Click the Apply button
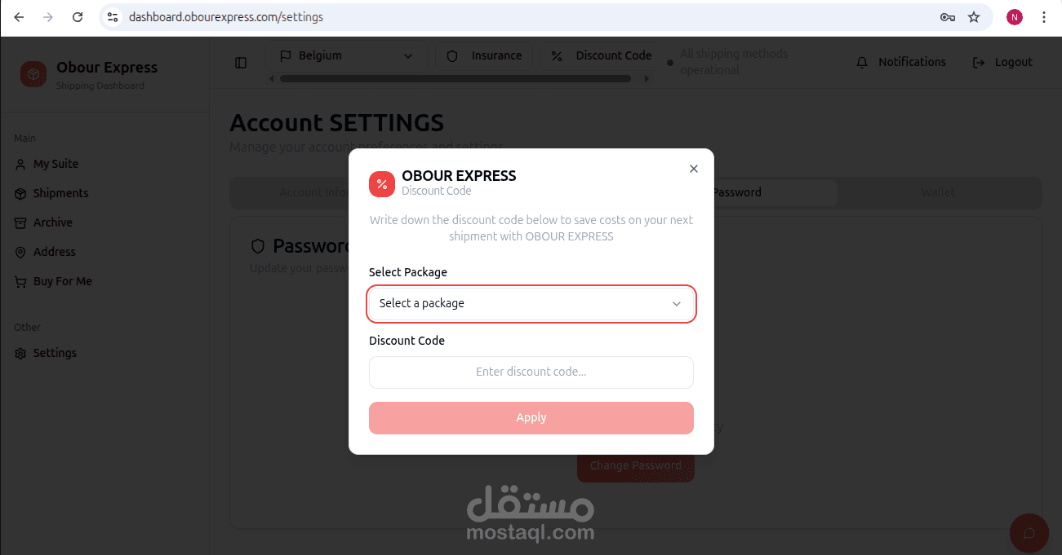This screenshot has height=555, width=1062. coord(531,417)
